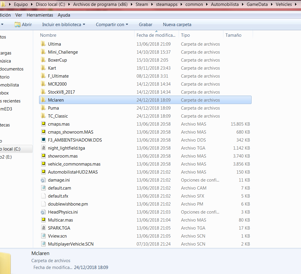Click the Vview.scn file icon
The height and width of the screenshot is (274, 301).
[x=43, y=236]
